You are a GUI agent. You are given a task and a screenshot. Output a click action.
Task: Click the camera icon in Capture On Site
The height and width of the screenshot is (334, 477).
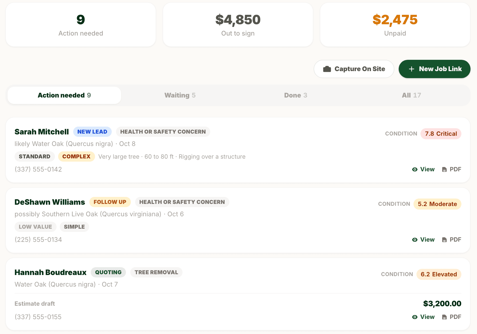pyautogui.click(x=327, y=69)
